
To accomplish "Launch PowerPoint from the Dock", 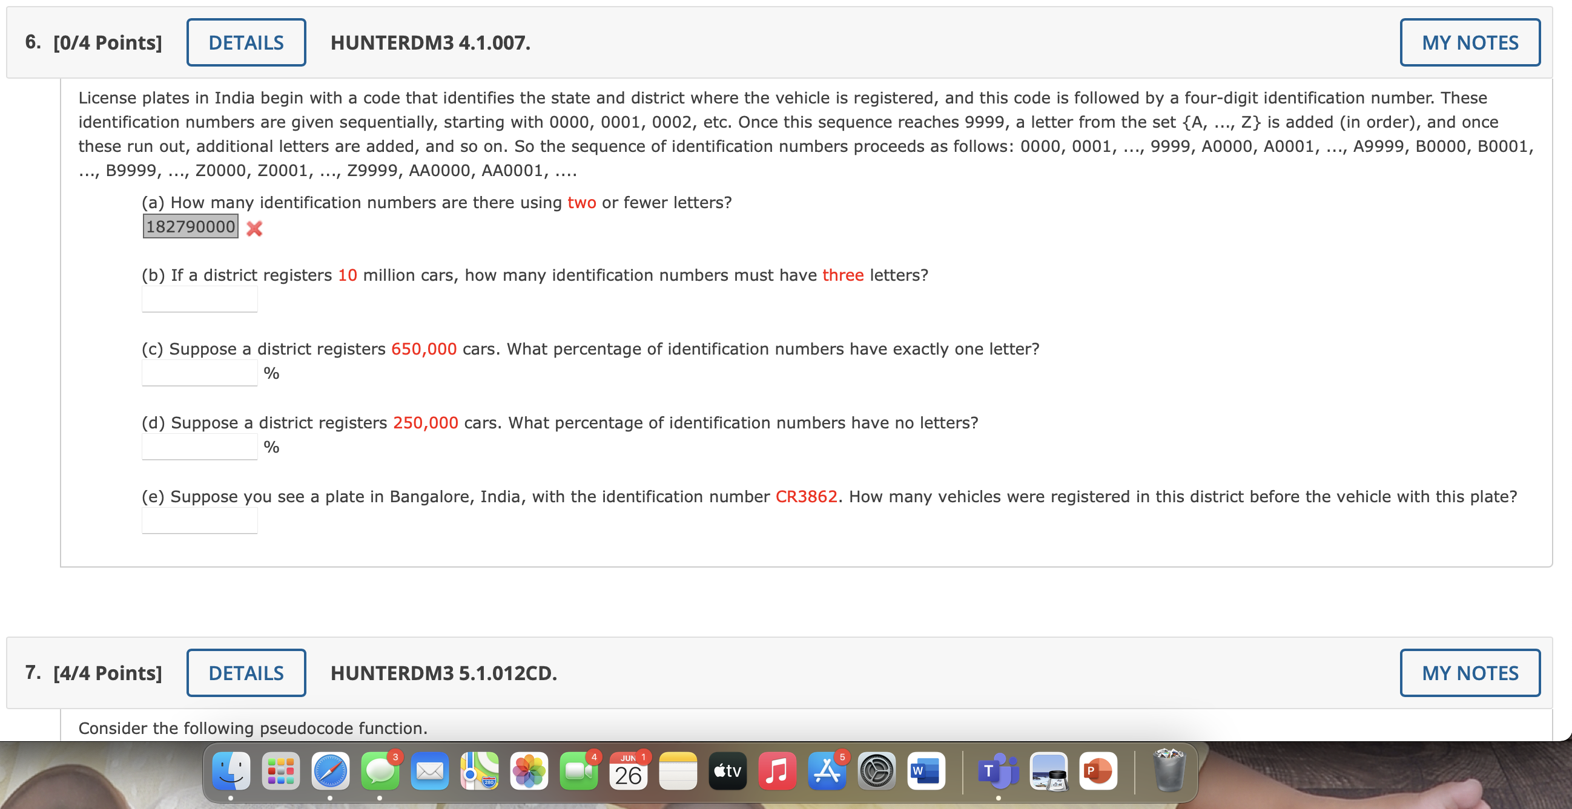I will pyautogui.click(x=1098, y=771).
